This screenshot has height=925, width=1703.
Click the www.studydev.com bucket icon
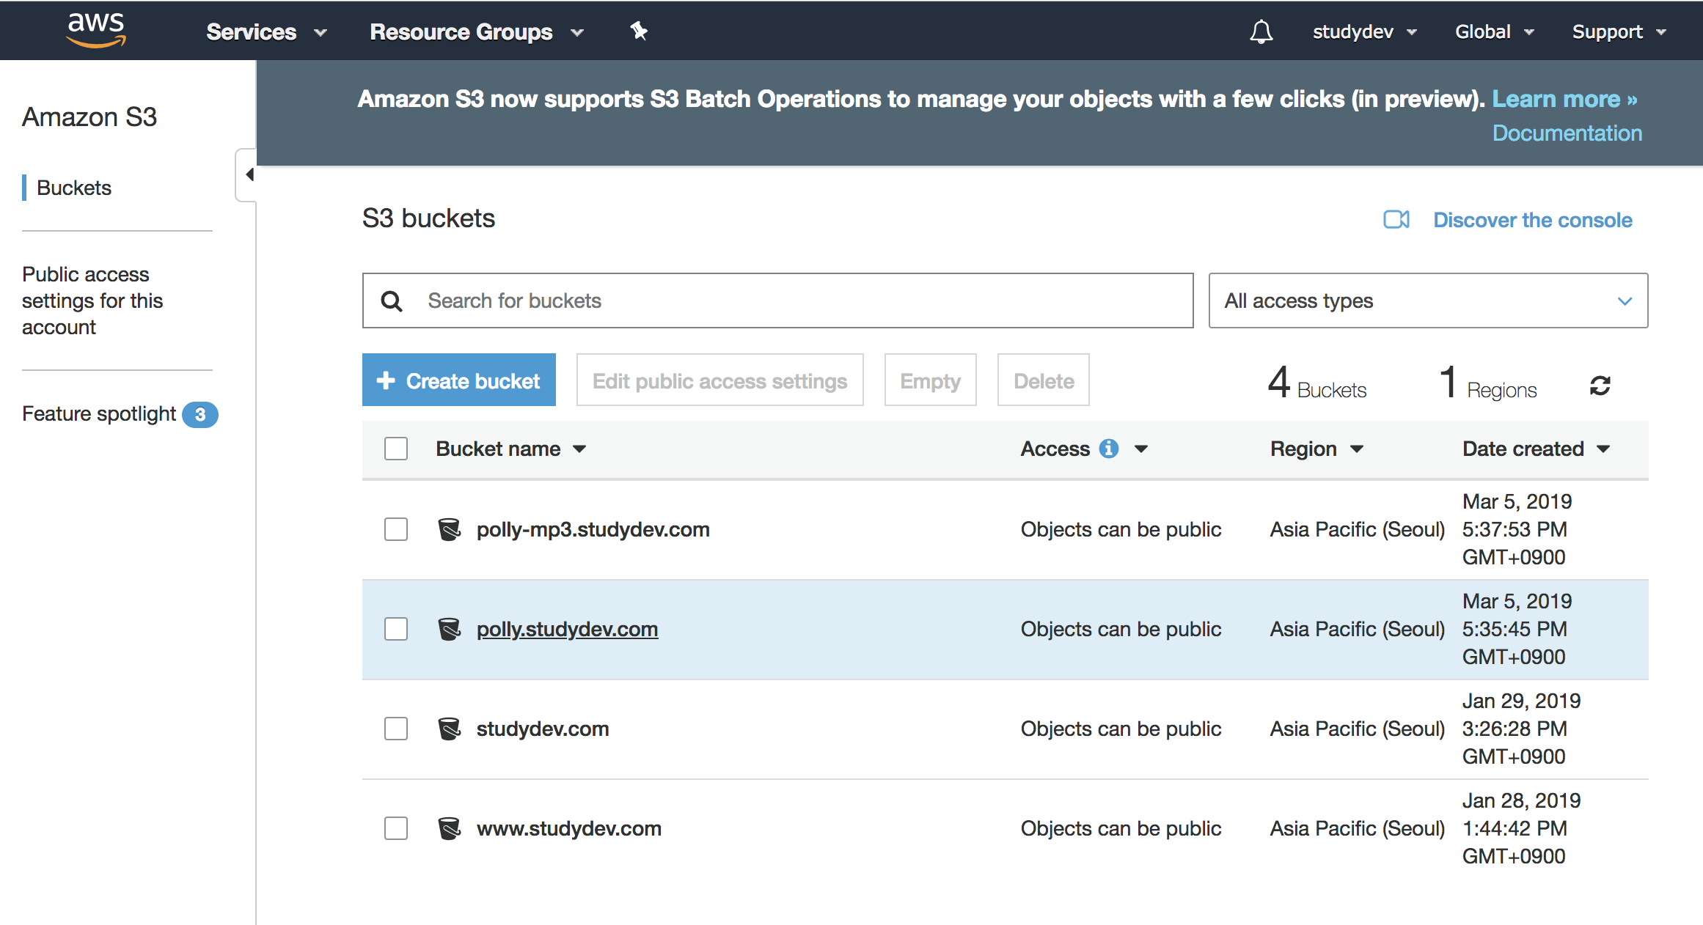(x=449, y=828)
